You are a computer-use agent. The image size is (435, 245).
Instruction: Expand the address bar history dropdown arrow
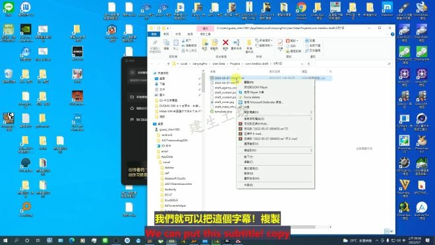click(x=302, y=64)
